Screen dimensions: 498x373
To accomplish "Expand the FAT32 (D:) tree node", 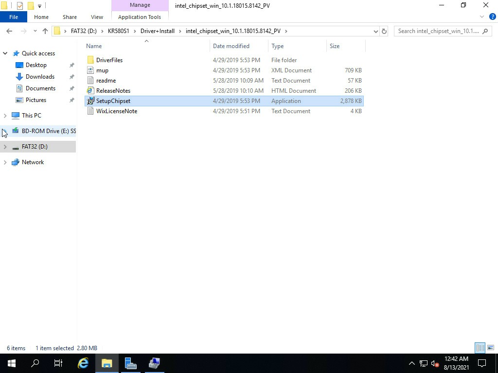I will click(x=5, y=147).
